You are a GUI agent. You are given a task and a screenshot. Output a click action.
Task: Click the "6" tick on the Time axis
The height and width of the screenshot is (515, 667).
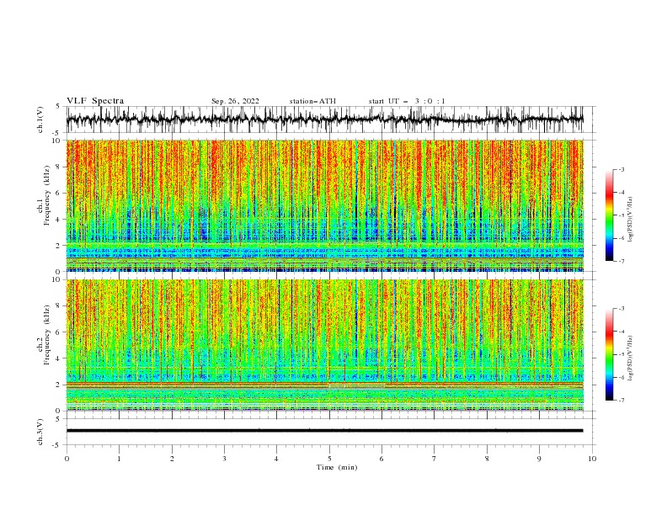point(382,459)
